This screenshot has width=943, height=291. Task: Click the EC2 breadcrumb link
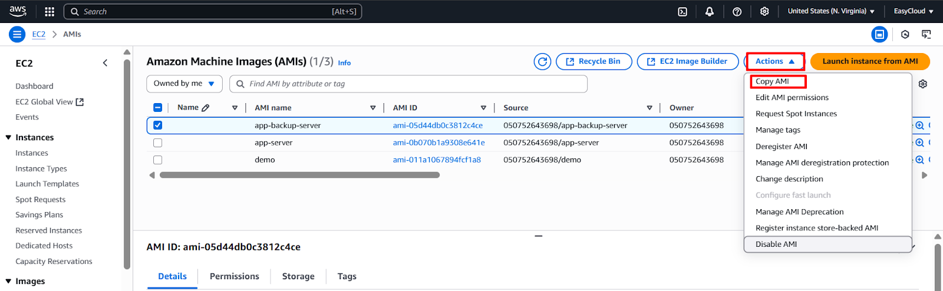pyautogui.click(x=38, y=34)
